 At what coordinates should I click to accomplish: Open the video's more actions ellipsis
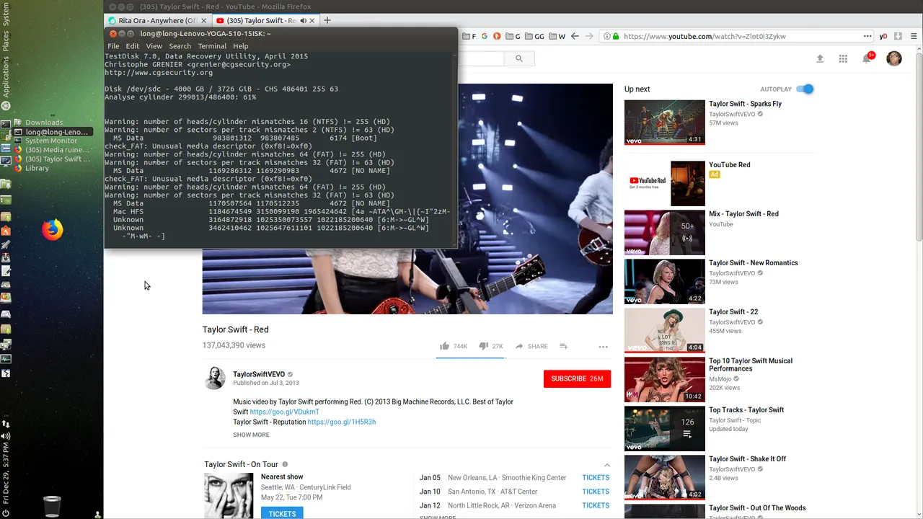click(x=603, y=347)
